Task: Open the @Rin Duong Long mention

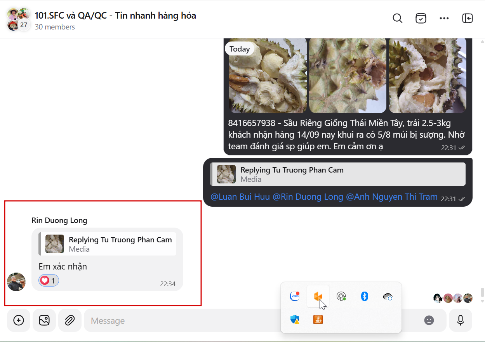Action: pos(308,197)
